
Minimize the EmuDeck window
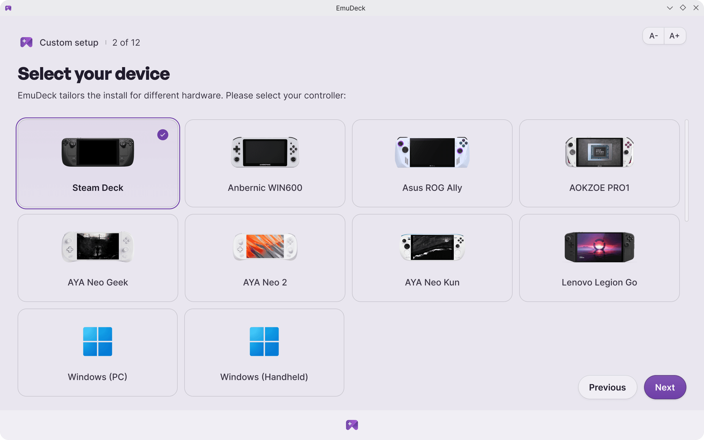click(670, 8)
